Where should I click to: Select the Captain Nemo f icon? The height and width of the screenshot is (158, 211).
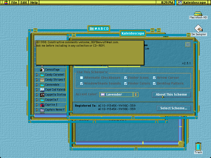(x=42, y=110)
